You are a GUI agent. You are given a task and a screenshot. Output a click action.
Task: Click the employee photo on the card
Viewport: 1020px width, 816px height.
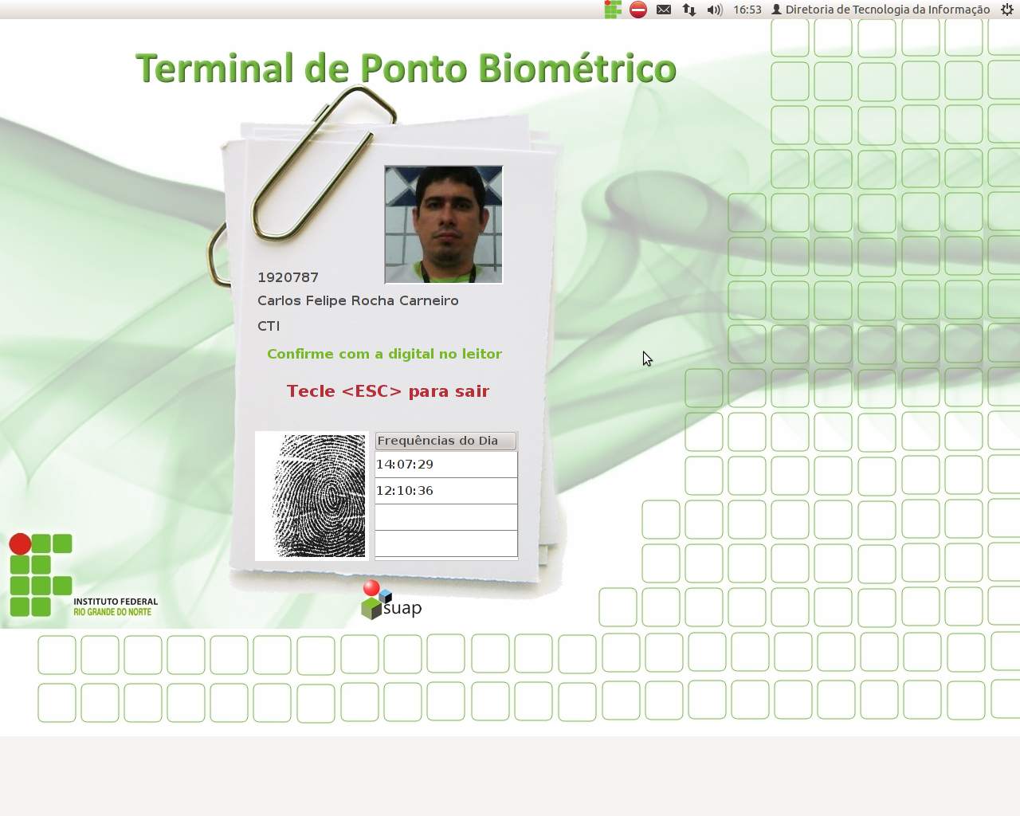(x=444, y=225)
